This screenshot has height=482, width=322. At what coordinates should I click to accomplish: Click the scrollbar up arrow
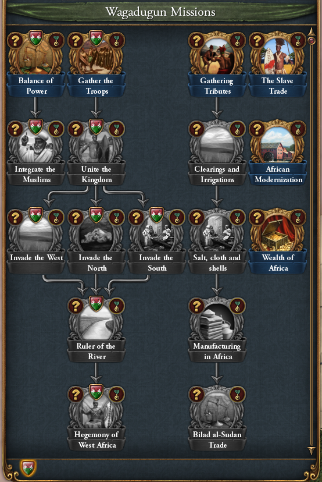[312, 31]
